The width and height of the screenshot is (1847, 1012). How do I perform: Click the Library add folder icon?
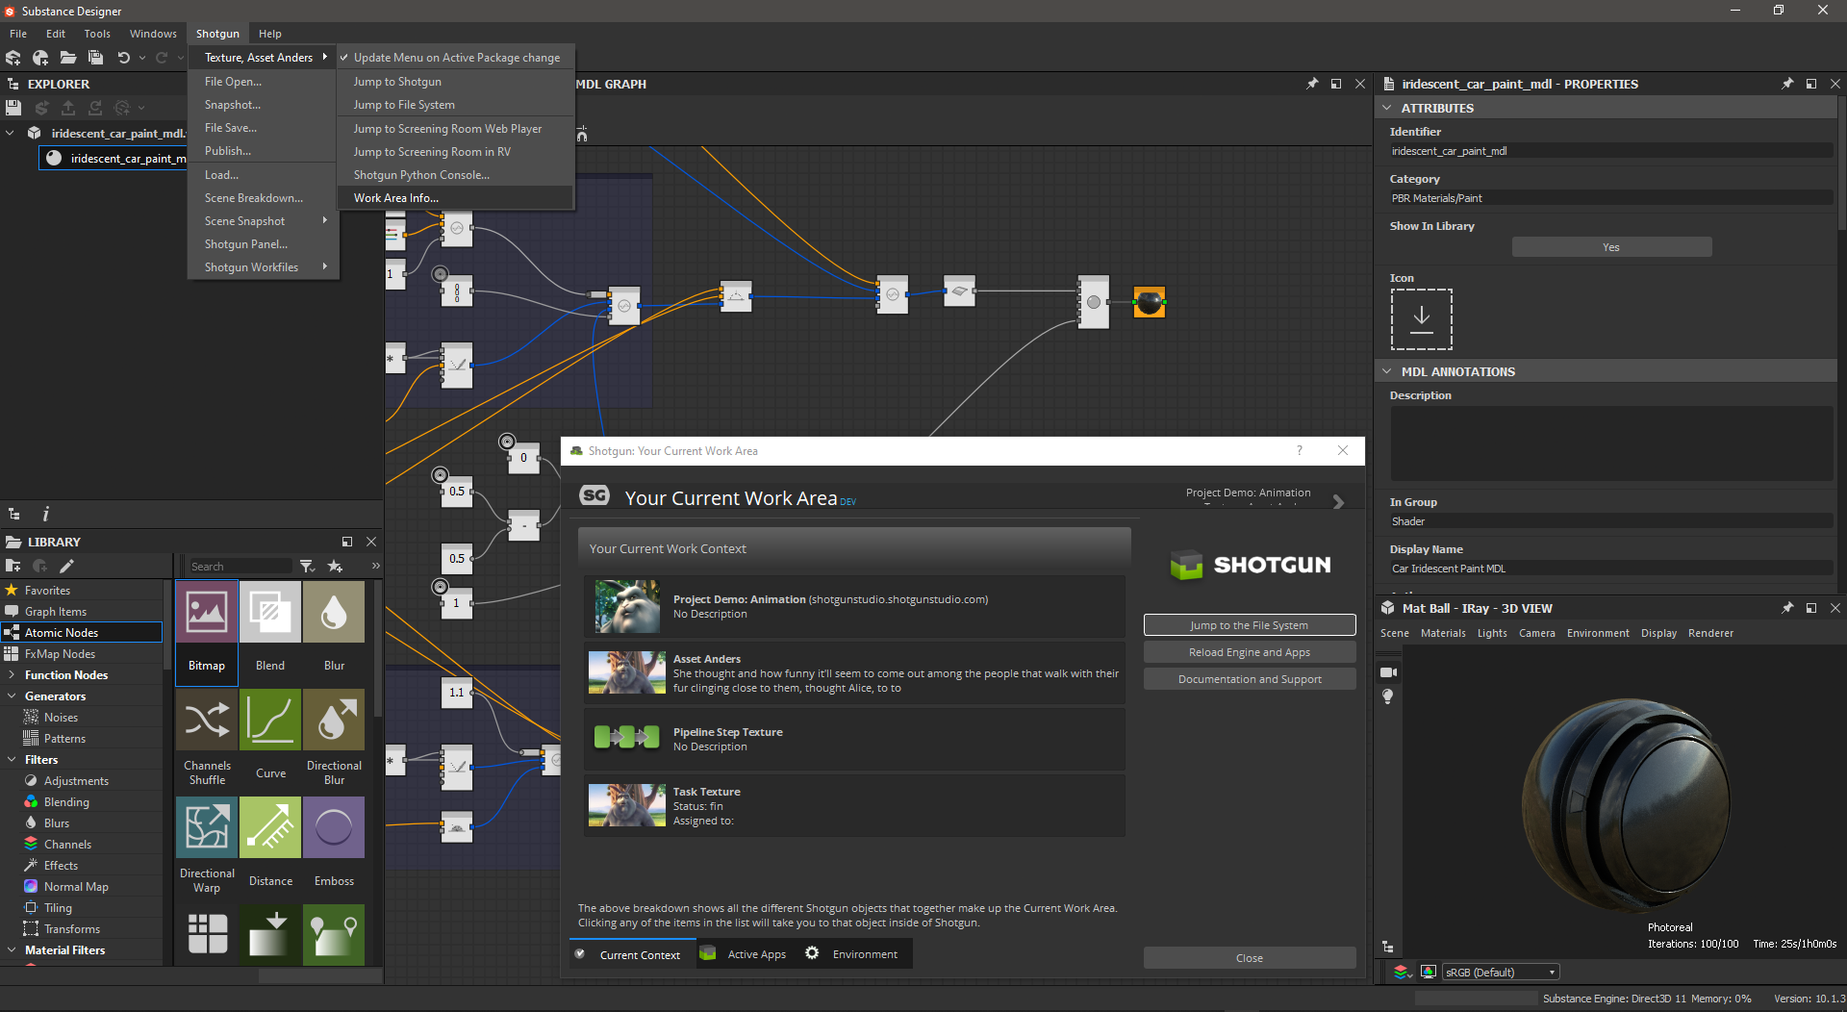tap(13, 566)
